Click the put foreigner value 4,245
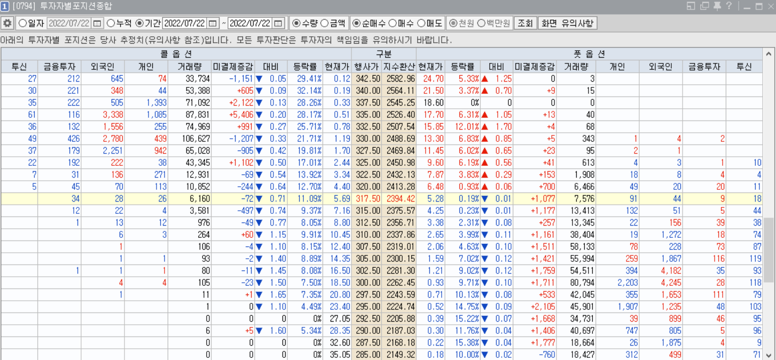 (x=661, y=283)
